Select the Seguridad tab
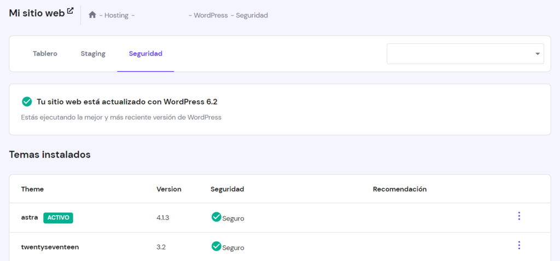The image size is (560, 261). pyautogui.click(x=145, y=54)
